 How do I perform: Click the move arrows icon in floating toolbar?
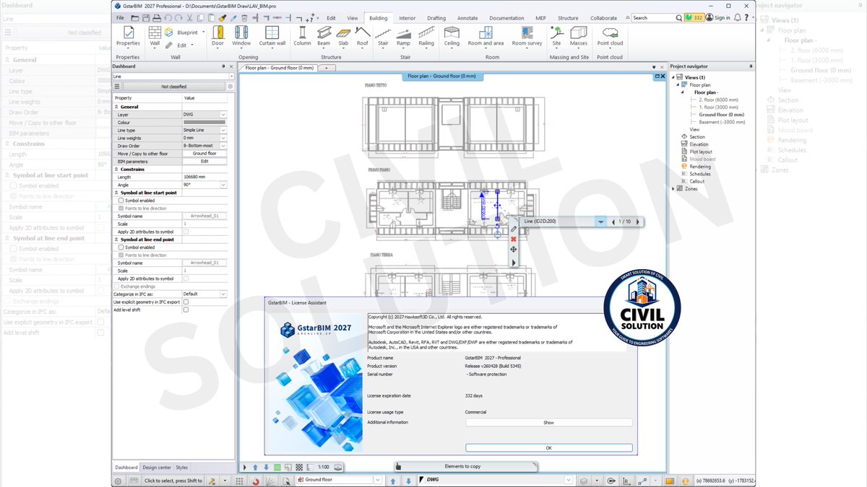[x=514, y=250]
